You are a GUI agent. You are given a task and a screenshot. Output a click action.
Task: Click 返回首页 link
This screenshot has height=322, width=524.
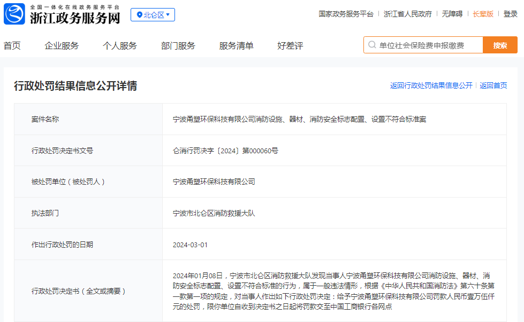tap(493, 85)
